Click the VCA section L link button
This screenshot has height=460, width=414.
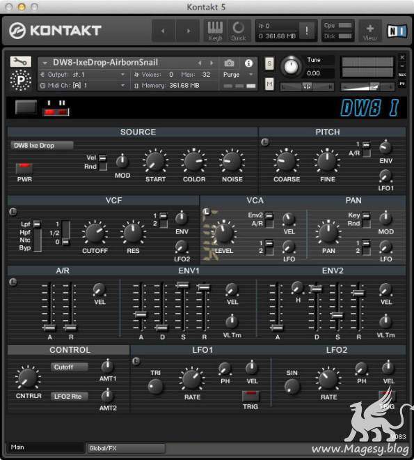pos(207,211)
